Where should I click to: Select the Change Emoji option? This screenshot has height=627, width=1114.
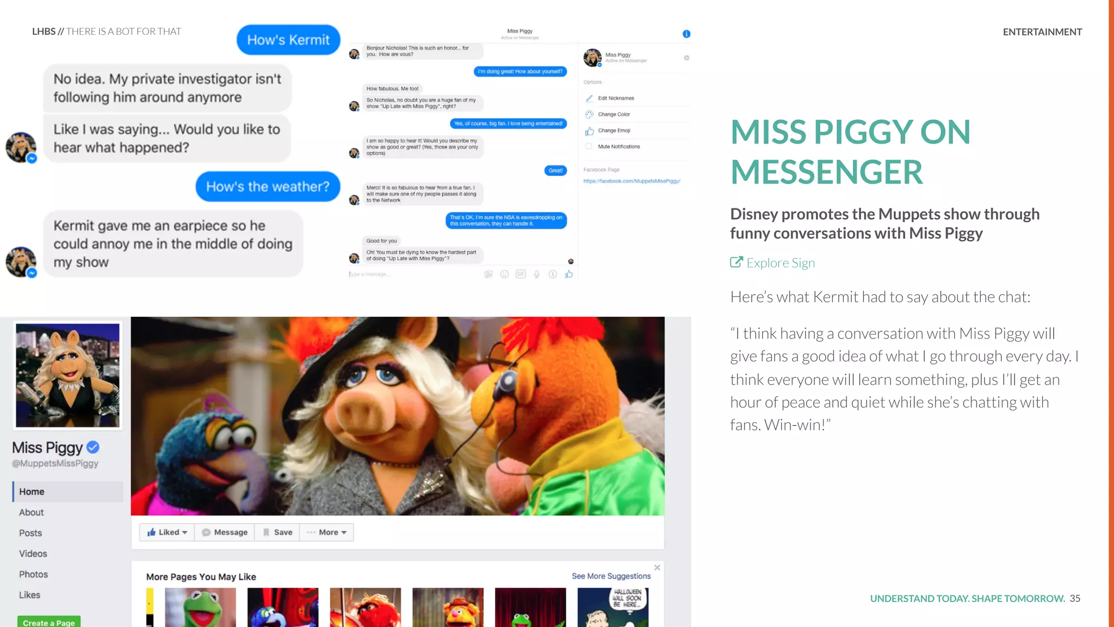614,131
